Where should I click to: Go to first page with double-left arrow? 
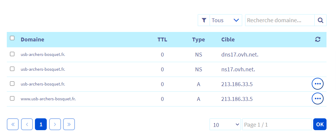click(x=13, y=124)
